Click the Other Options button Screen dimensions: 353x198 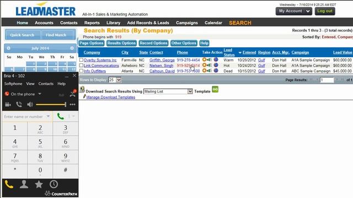184,43
